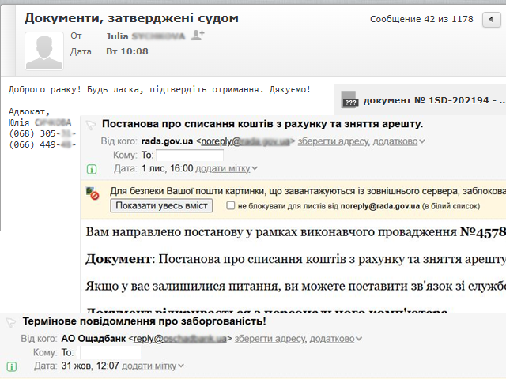The width and height of the screenshot is (506, 379).
Task: Click the noreply rada.gov.ua sender email address
Action: [x=246, y=141]
